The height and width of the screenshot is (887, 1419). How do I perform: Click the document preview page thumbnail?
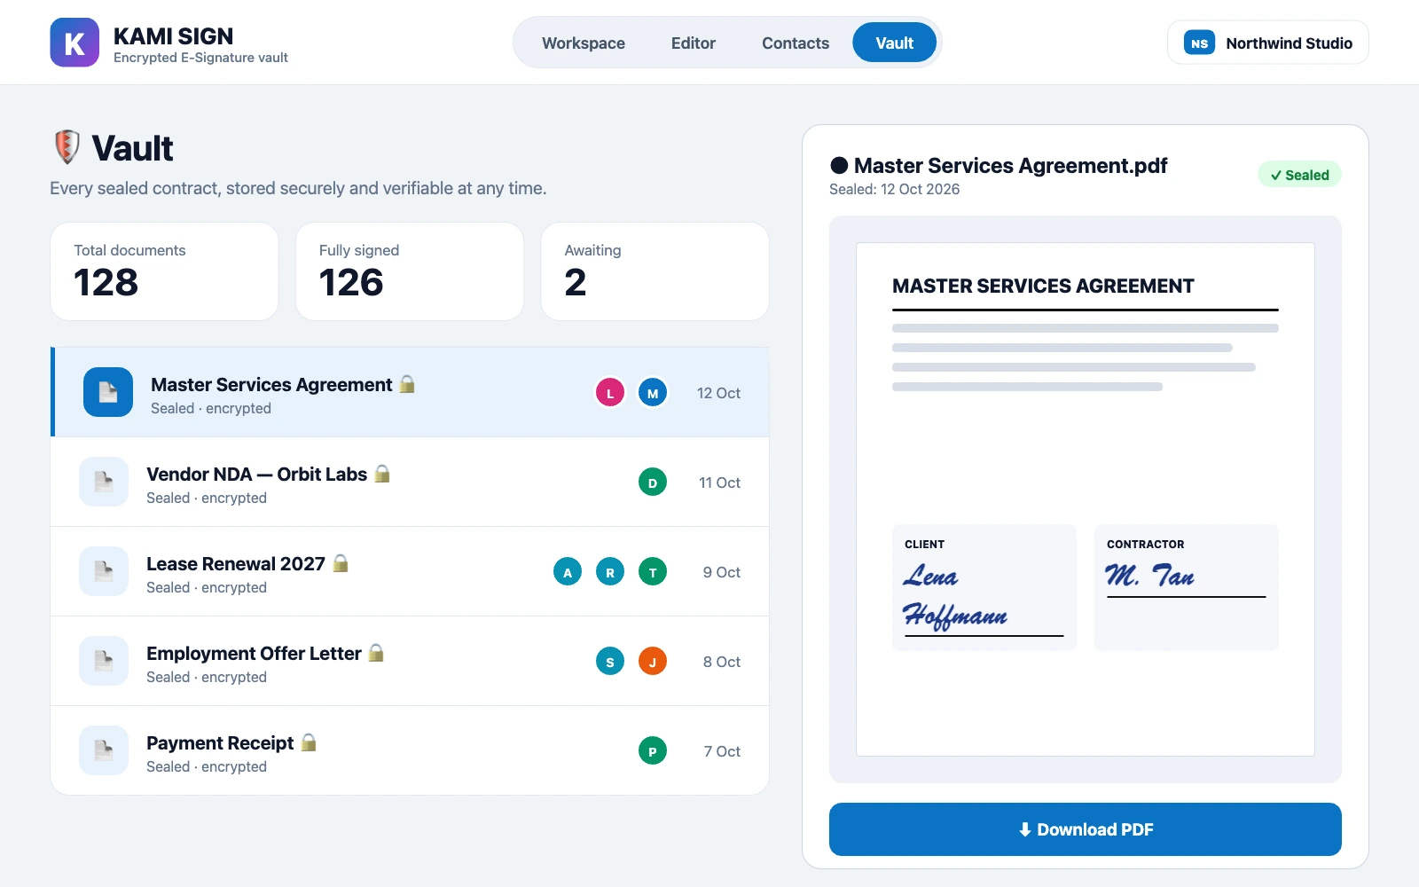1086,499
